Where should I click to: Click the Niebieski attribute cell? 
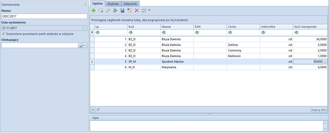click(x=243, y=56)
